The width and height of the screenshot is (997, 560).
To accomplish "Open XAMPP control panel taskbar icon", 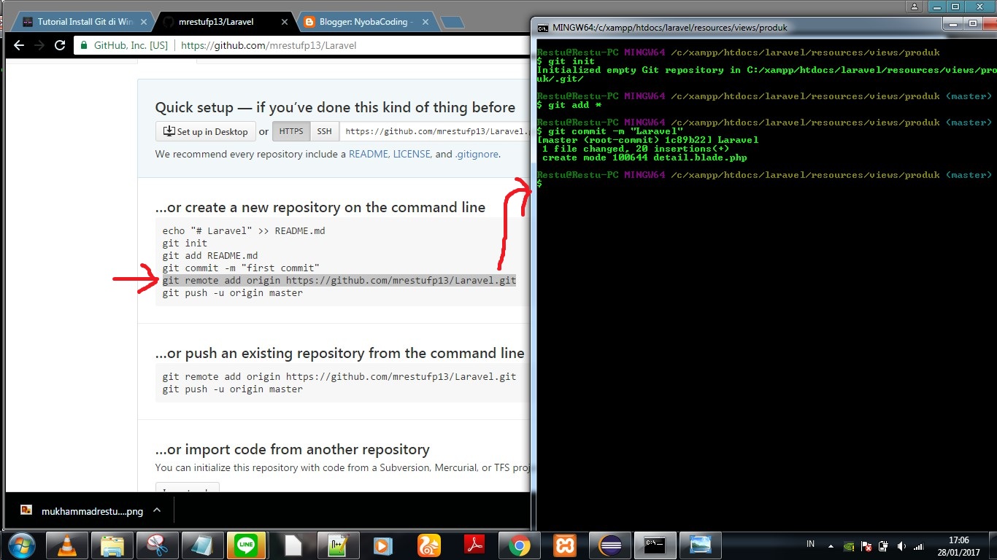I will (564, 545).
